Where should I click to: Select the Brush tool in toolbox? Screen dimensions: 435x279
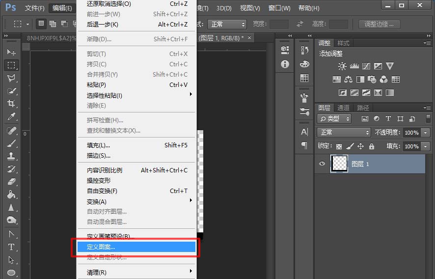pos(11,143)
